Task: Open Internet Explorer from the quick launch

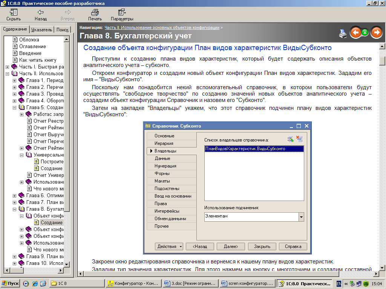Action: click(35, 283)
